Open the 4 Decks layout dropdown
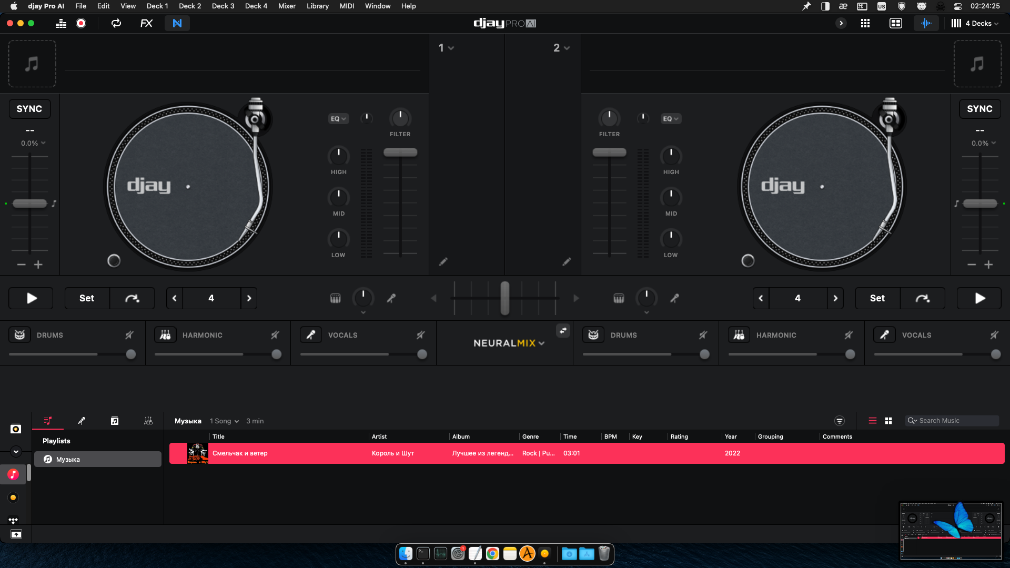The height and width of the screenshot is (568, 1010). pyautogui.click(x=975, y=23)
